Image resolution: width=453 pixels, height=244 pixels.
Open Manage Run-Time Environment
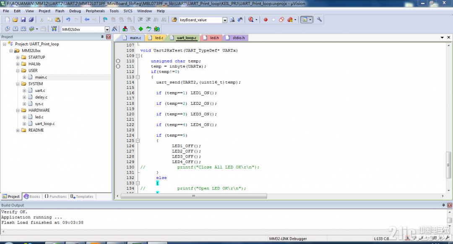[x=149, y=29]
